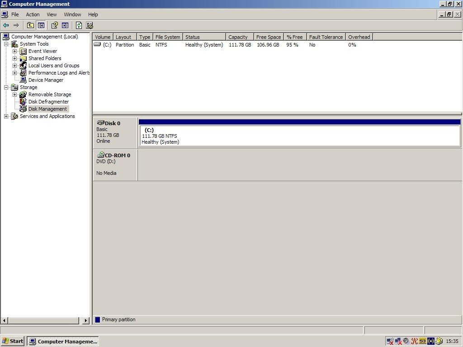The width and height of the screenshot is (463, 347).
Task: Open the File menu
Action: click(x=15, y=14)
